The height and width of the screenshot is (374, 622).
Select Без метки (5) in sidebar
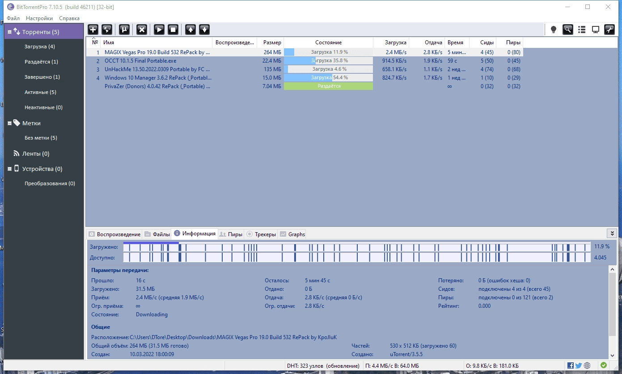(x=41, y=138)
